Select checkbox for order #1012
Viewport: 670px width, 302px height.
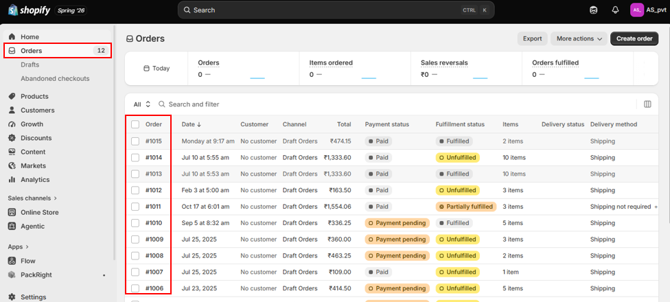[x=135, y=190]
